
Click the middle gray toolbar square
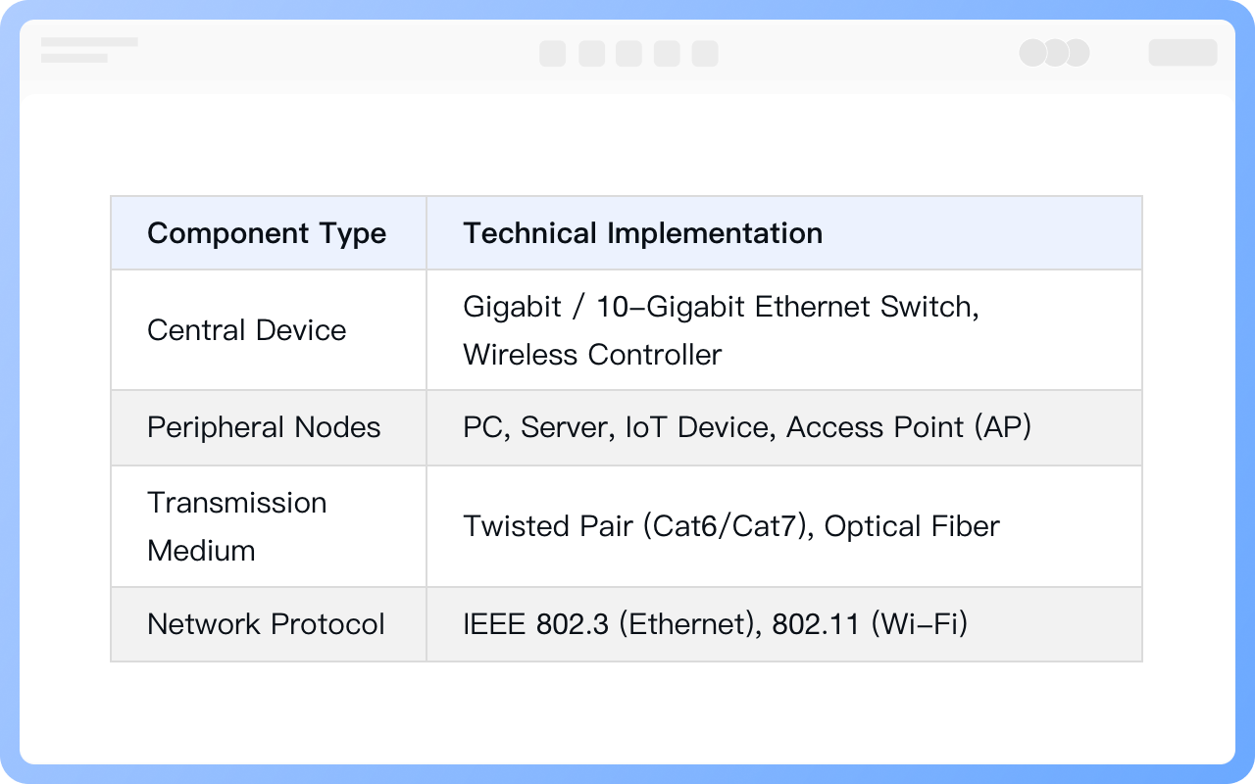(x=628, y=53)
